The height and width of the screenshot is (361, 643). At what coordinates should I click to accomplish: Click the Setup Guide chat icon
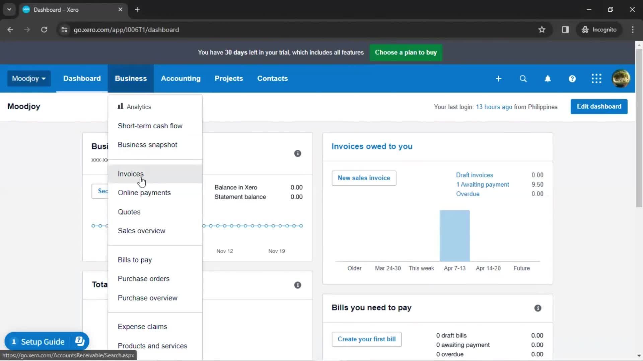(80, 341)
